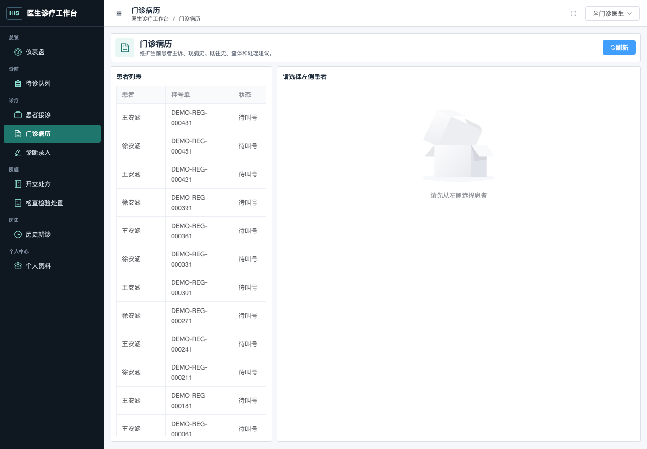Select registration DEMO-REG-000271 cell

[x=199, y=316]
